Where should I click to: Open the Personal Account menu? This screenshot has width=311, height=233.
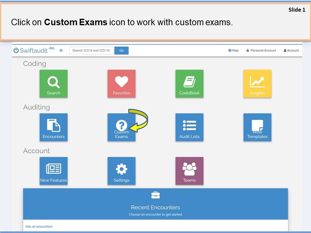261,50
